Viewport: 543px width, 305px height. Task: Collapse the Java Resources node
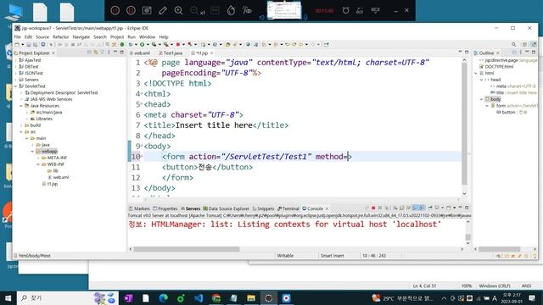pos(21,106)
